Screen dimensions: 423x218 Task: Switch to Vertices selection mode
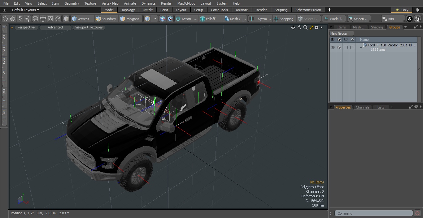[x=82, y=19]
